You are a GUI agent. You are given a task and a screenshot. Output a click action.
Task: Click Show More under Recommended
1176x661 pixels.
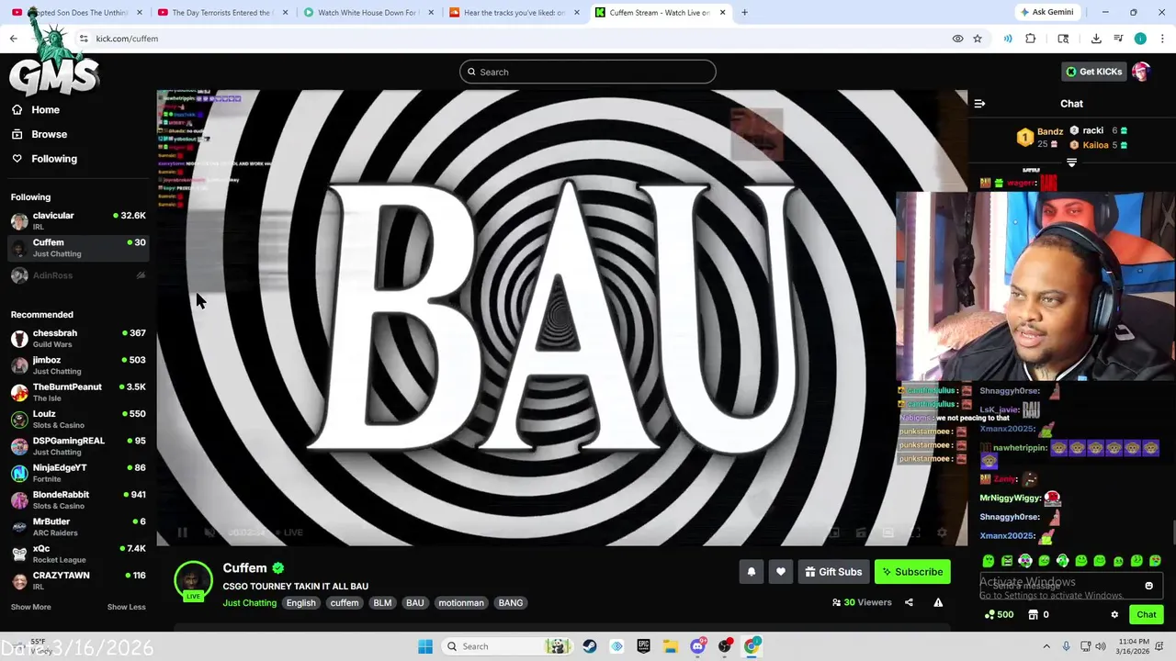coord(30,607)
